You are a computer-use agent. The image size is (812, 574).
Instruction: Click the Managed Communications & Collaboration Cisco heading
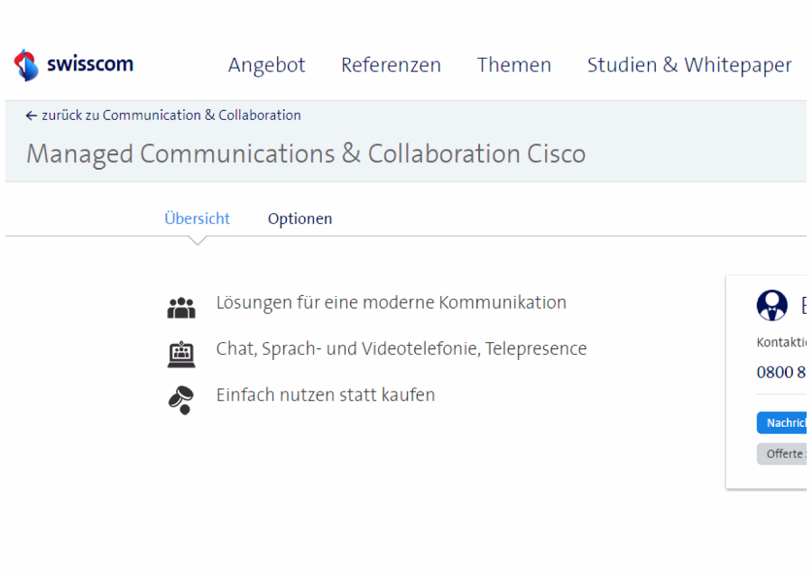coord(306,154)
